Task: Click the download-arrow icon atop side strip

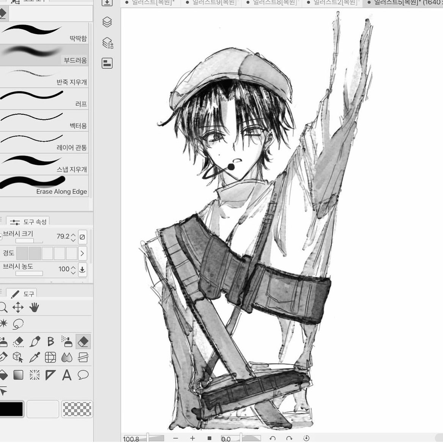Action: point(107,3)
